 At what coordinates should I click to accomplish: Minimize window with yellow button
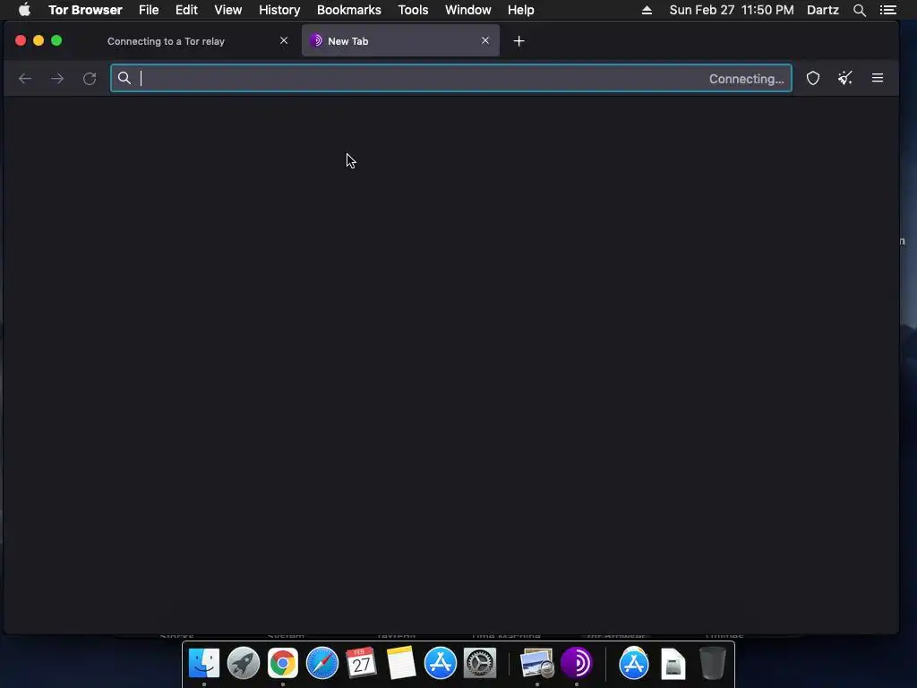pyautogui.click(x=39, y=40)
